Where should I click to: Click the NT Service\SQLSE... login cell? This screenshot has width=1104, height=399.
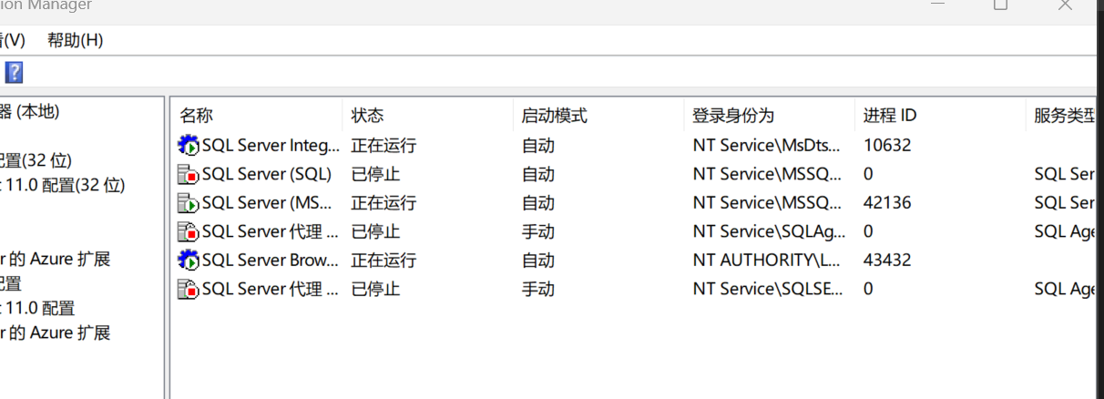click(x=767, y=289)
